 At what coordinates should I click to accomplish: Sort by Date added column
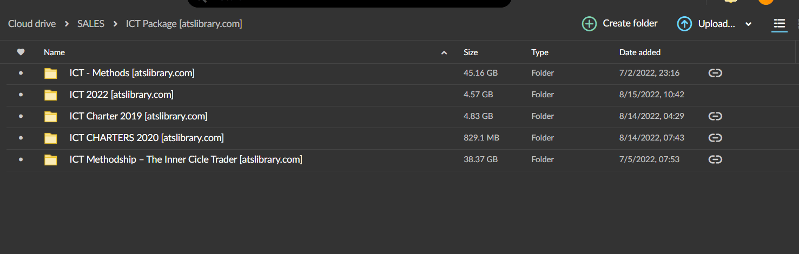tap(639, 52)
